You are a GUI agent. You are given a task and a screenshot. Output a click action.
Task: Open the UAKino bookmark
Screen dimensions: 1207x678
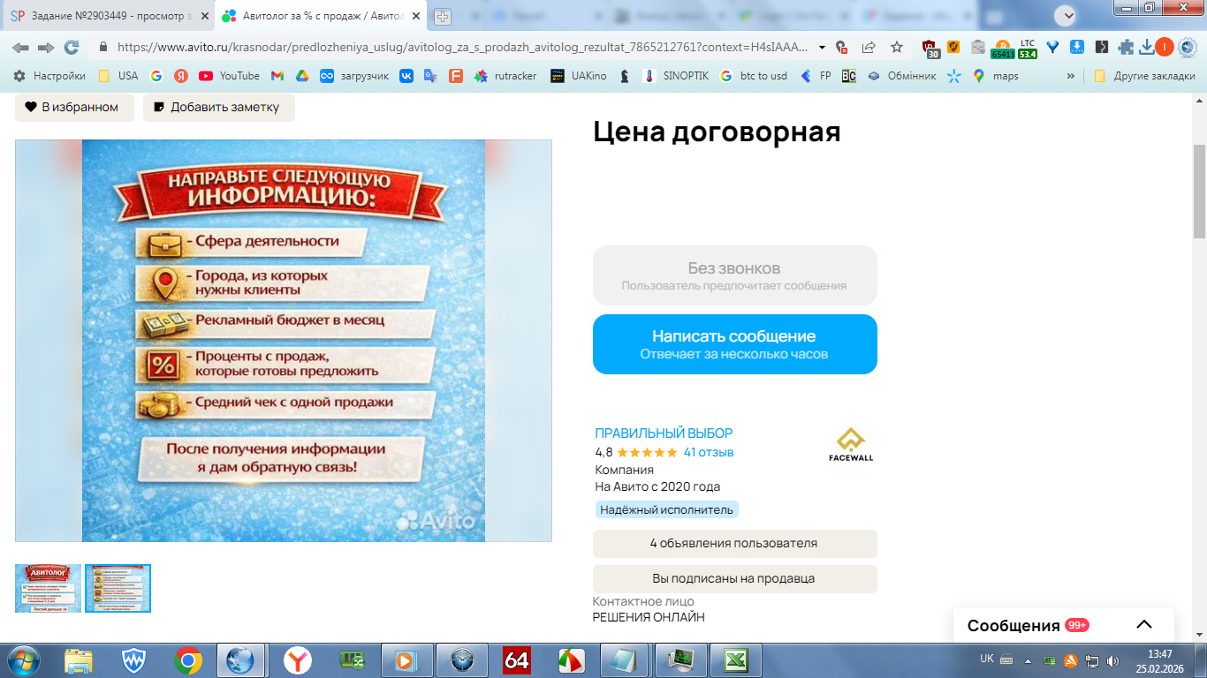tap(579, 76)
